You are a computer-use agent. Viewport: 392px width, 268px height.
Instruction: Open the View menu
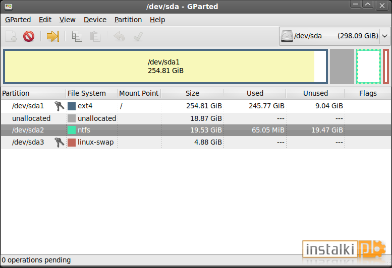tap(67, 20)
